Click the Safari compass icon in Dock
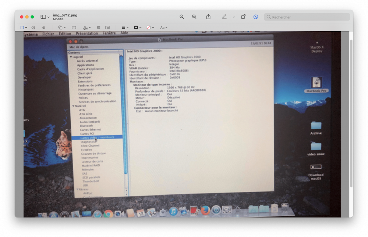Screen dimensions: 368x237 tap(97, 214)
